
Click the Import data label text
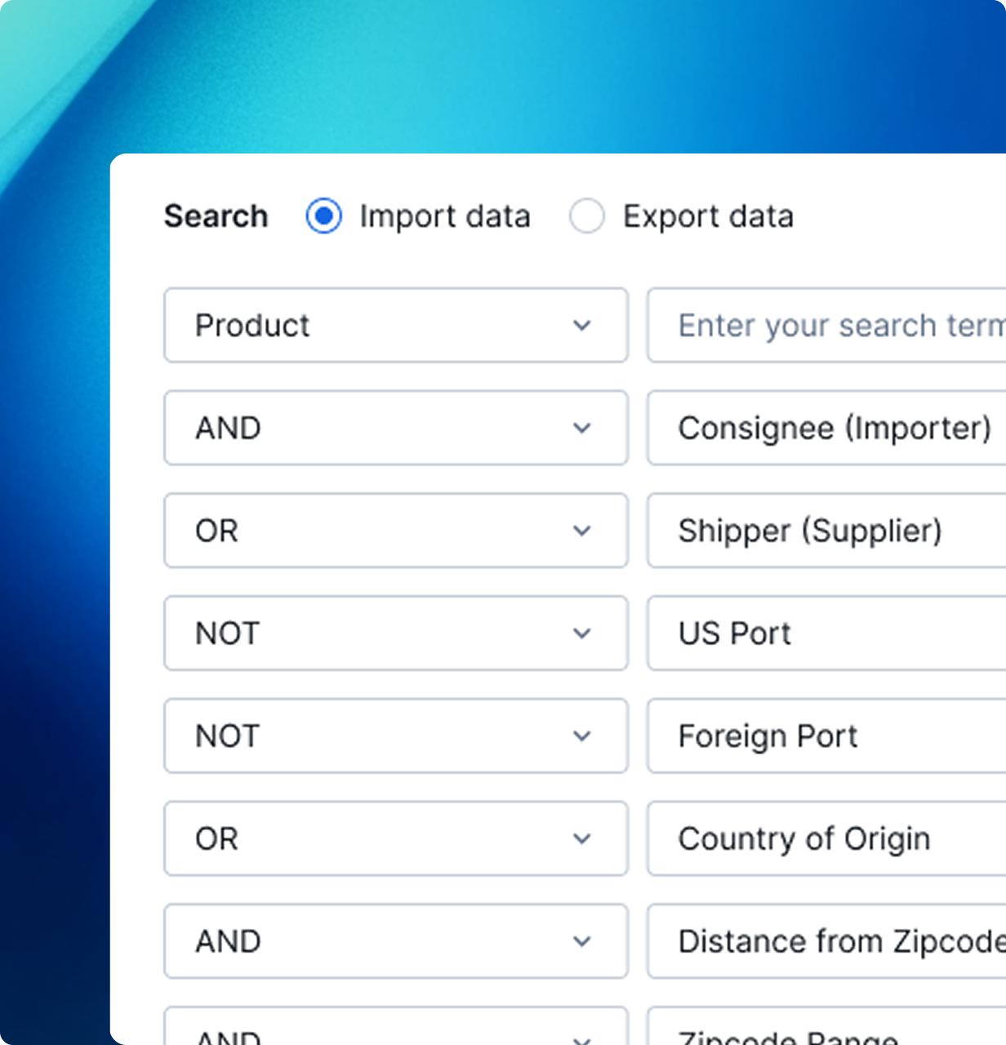click(445, 217)
